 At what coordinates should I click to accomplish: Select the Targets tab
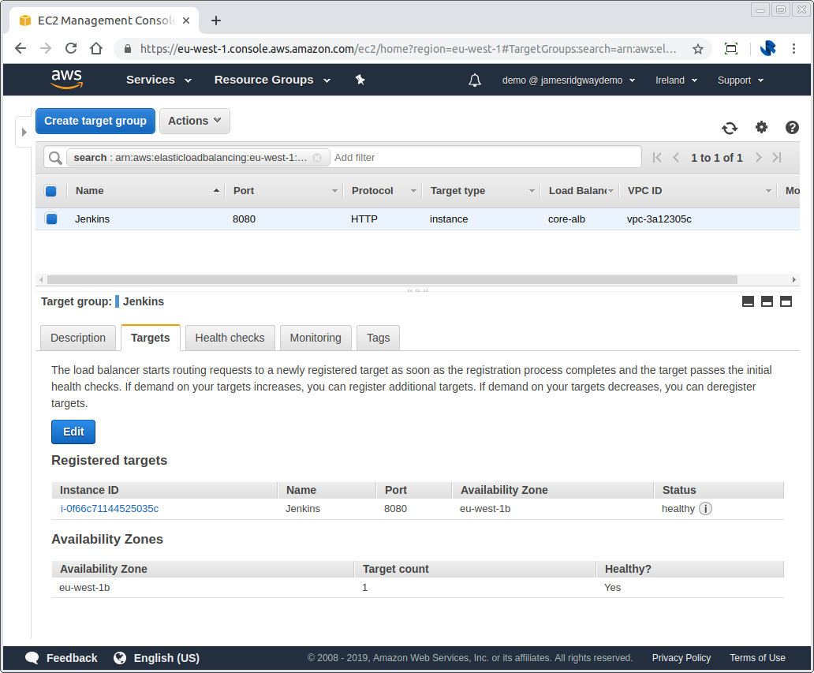(151, 338)
